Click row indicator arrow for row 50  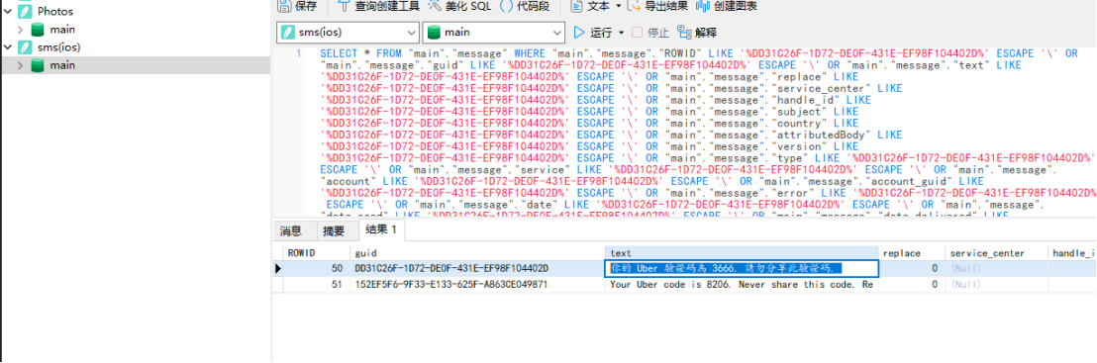tap(278, 269)
